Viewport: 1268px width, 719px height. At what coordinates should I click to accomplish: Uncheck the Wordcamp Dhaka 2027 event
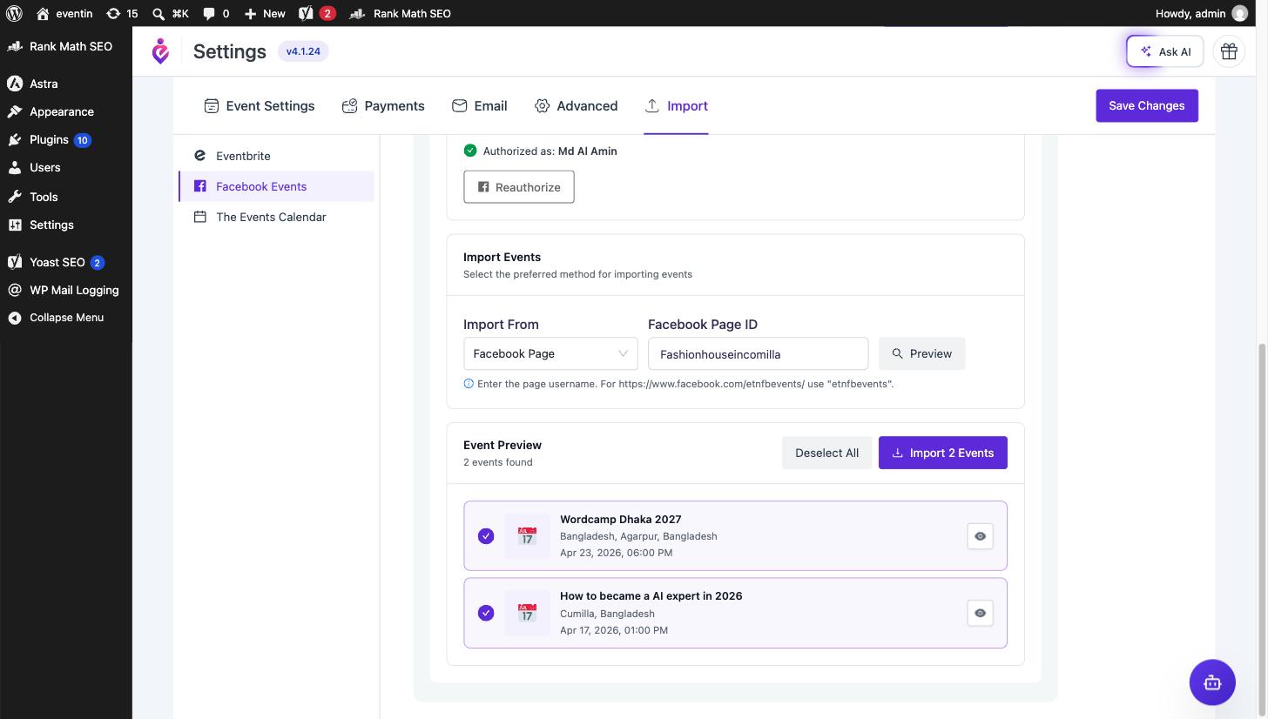[x=486, y=536]
